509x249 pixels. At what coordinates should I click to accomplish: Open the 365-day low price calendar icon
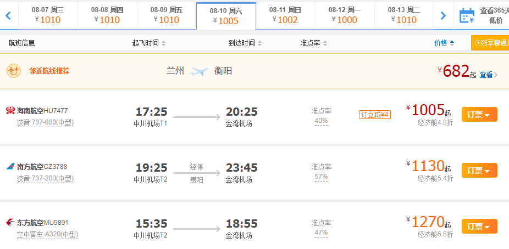(467, 15)
